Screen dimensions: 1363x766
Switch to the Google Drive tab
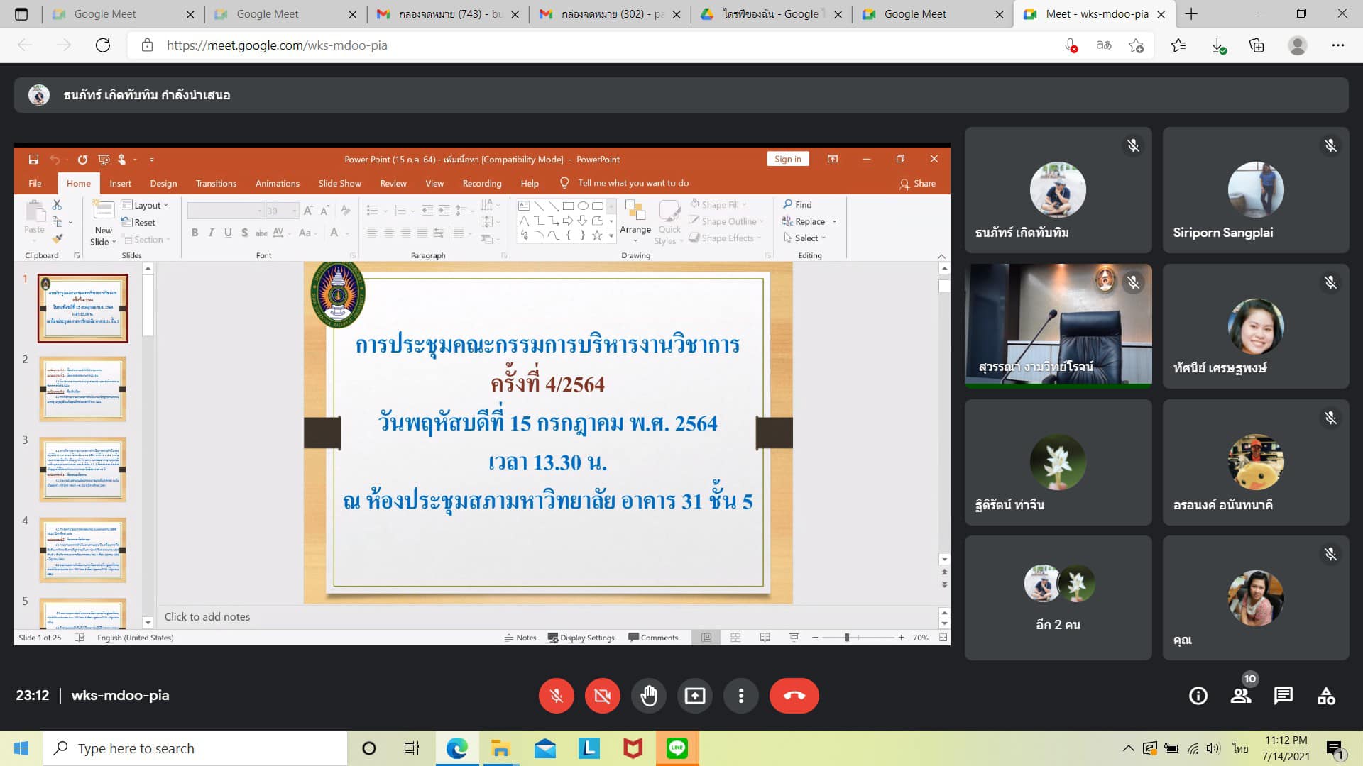coord(768,14)
